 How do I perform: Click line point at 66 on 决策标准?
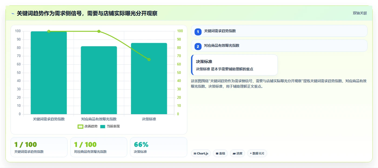click(149, 60)
